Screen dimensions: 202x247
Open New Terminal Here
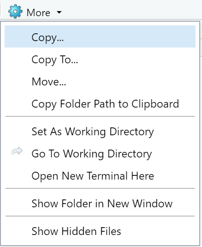[x=100, y=176]
